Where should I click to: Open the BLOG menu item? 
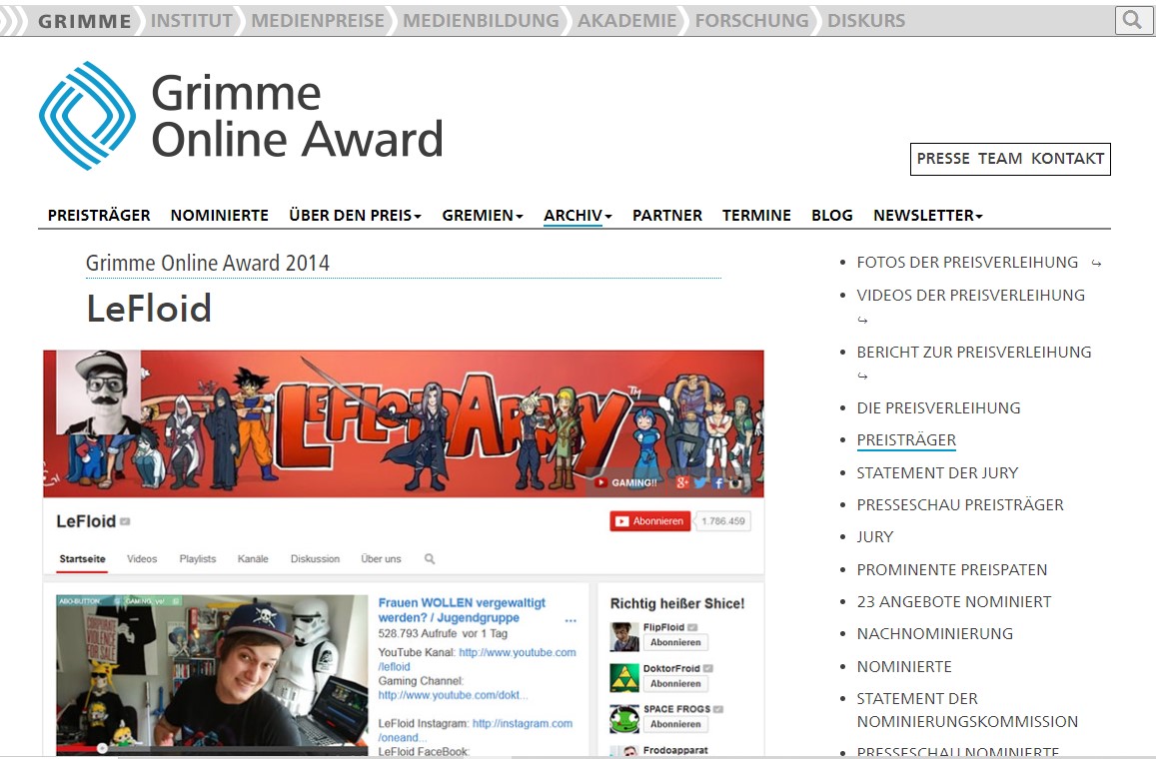(832, 215)
